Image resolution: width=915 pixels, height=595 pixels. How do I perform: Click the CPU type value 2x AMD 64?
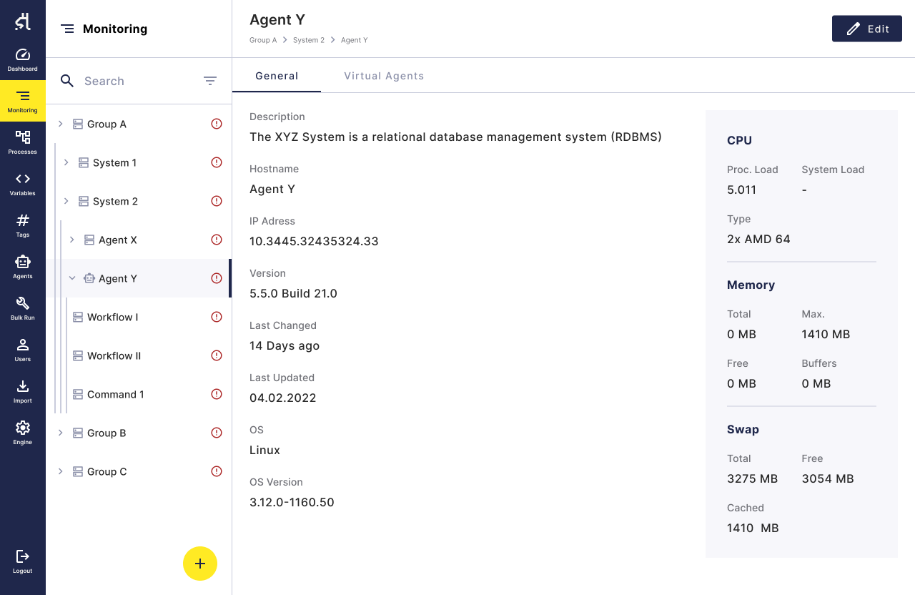point(758,239)
